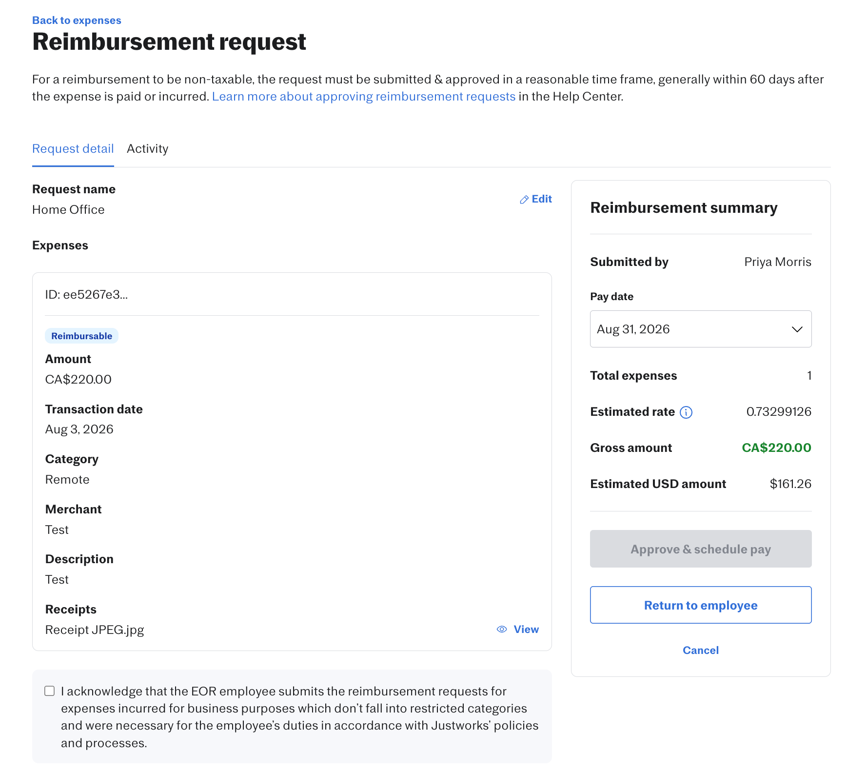Image resolution: width=867 pixels, height=774 pixels.
Task: Click the amount CA$220.00 in expense card
Action: point(79,380)
